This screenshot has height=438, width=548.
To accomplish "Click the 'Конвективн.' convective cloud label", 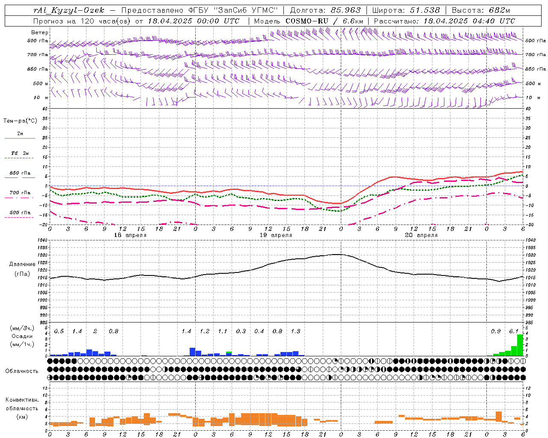I will coord(22,400).
